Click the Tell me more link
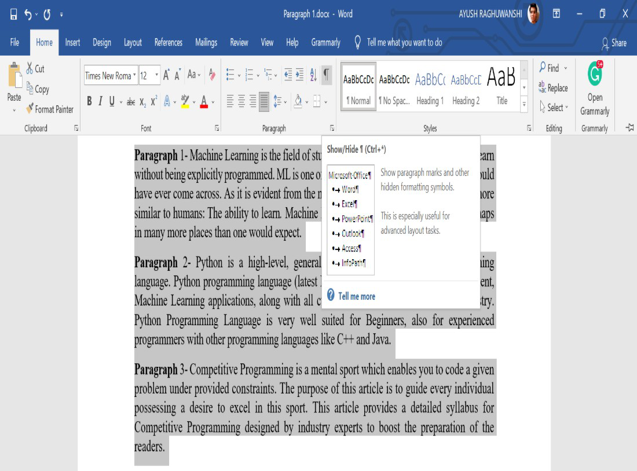 click(356, 296)
